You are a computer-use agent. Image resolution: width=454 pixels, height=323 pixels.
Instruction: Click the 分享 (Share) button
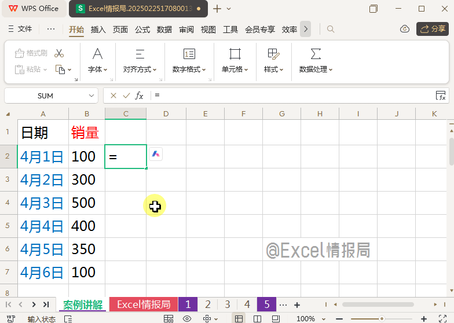tap(432, 29)
